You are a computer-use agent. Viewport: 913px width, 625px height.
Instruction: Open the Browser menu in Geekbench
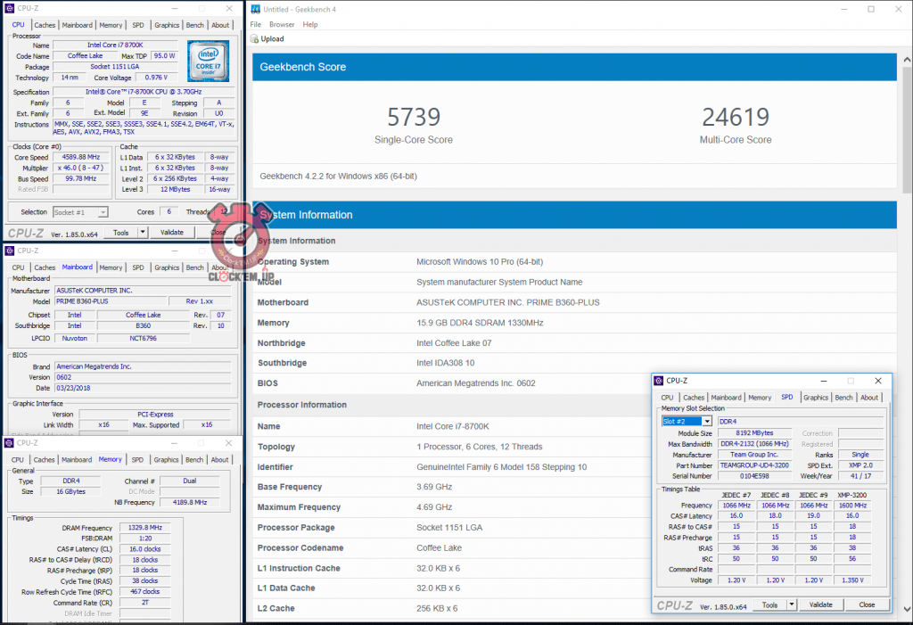point(282,25)
